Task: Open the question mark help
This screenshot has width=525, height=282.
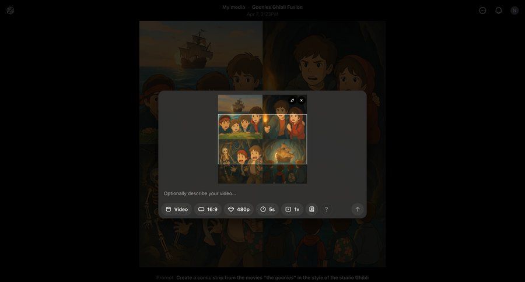Action: 327,209
